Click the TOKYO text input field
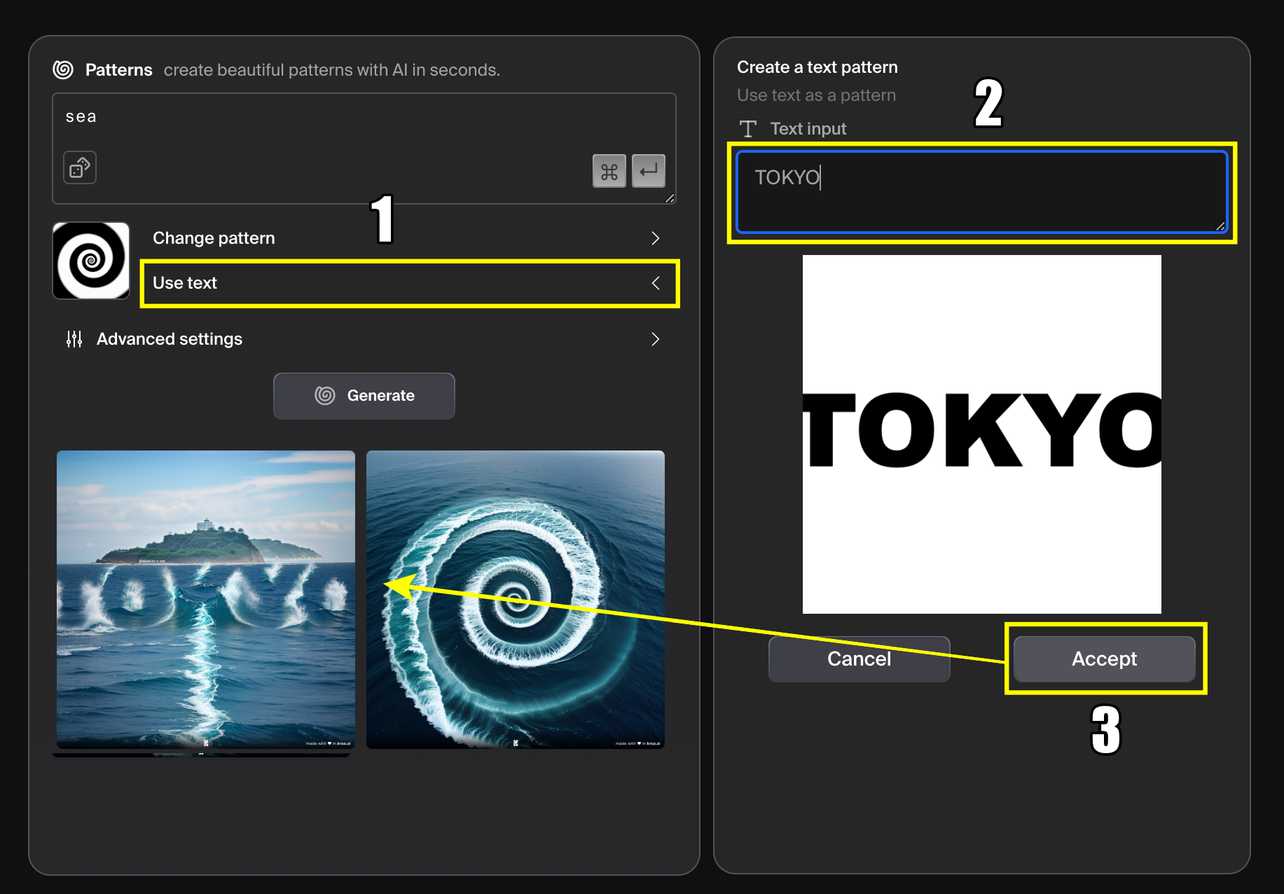1284x894 pixels. (x=982, y=192)
